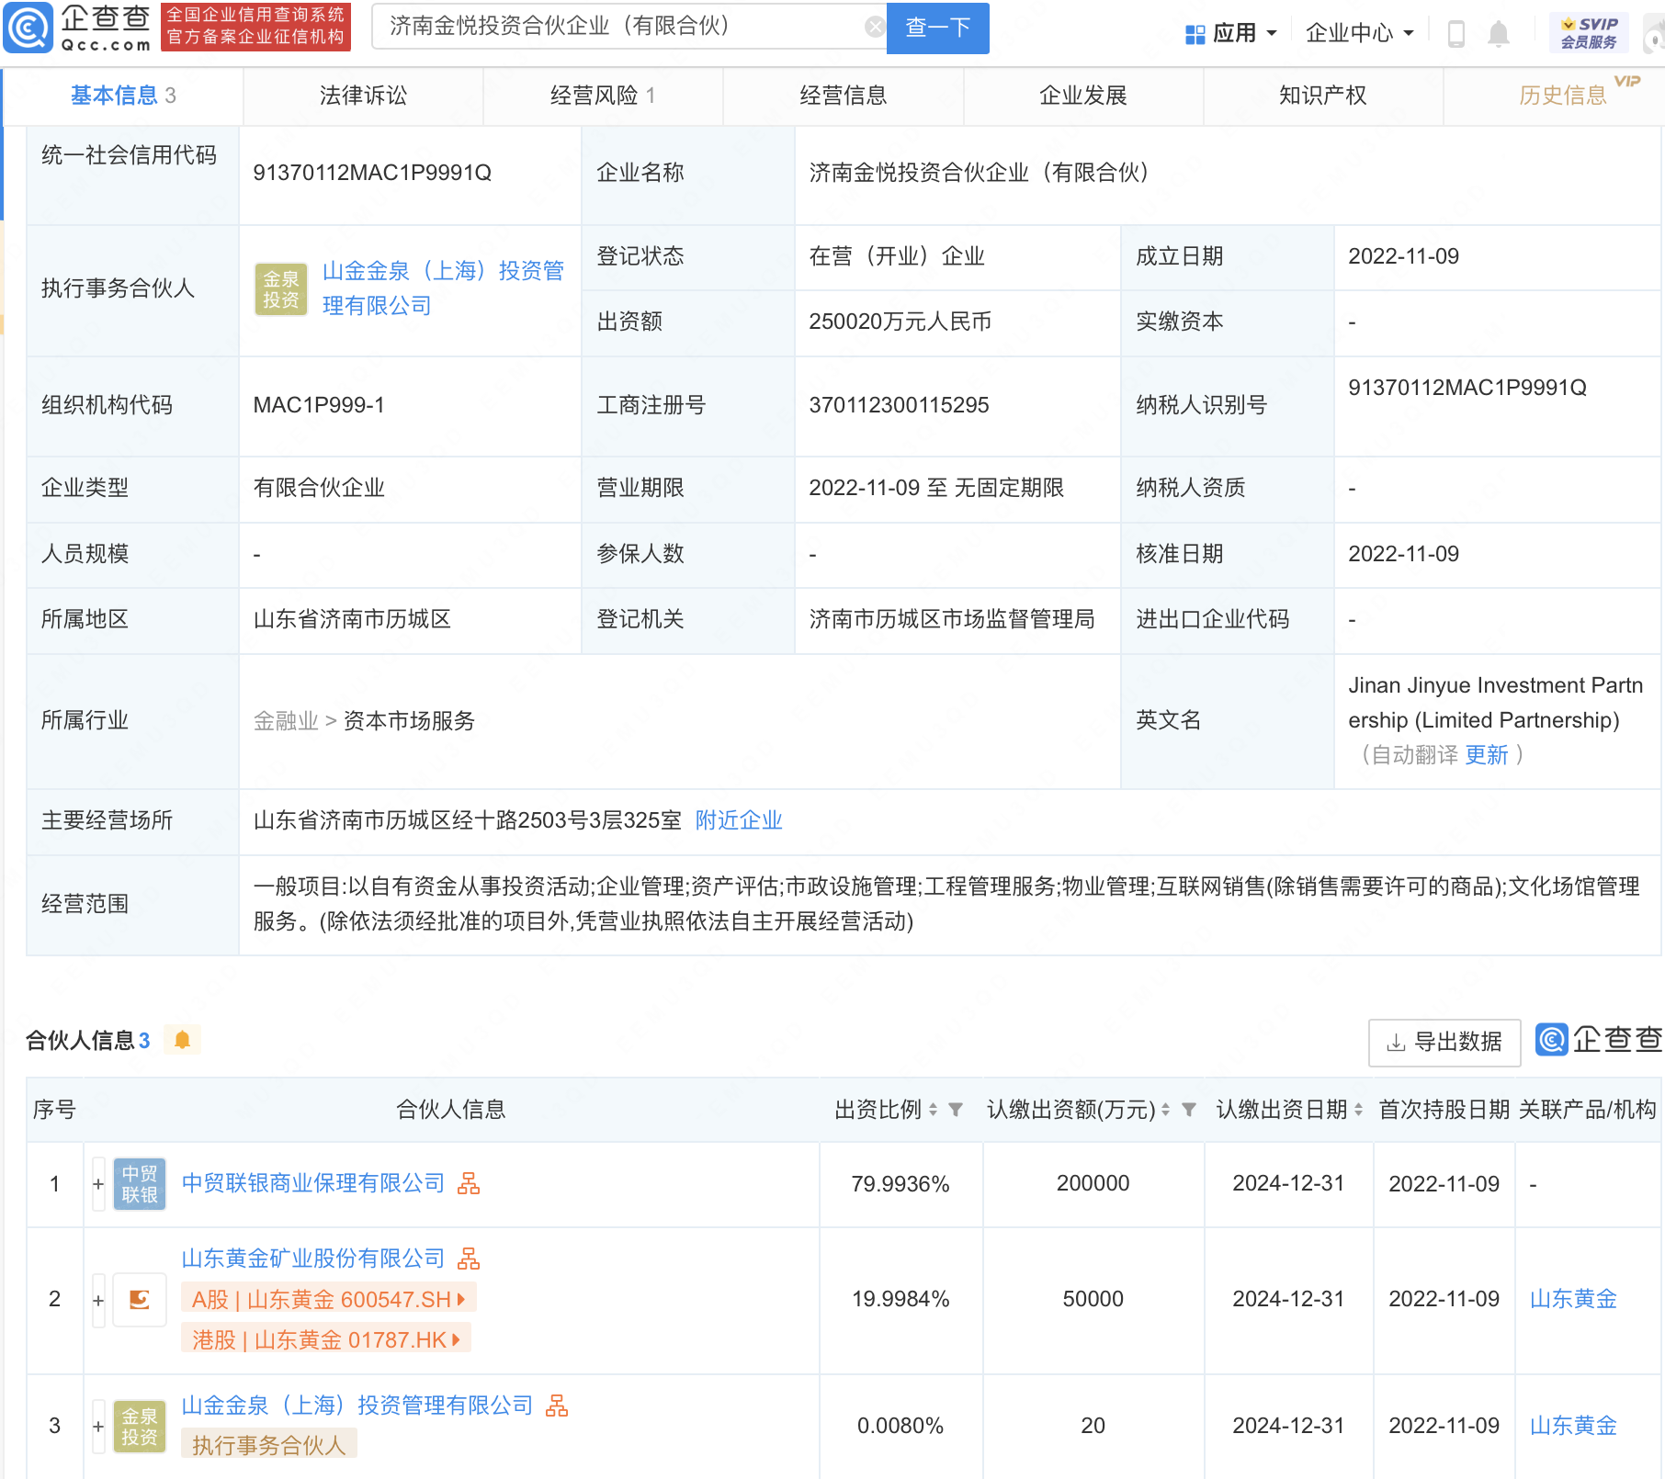
Task: Click the 查一下 search button
Action: click(938, 28)
